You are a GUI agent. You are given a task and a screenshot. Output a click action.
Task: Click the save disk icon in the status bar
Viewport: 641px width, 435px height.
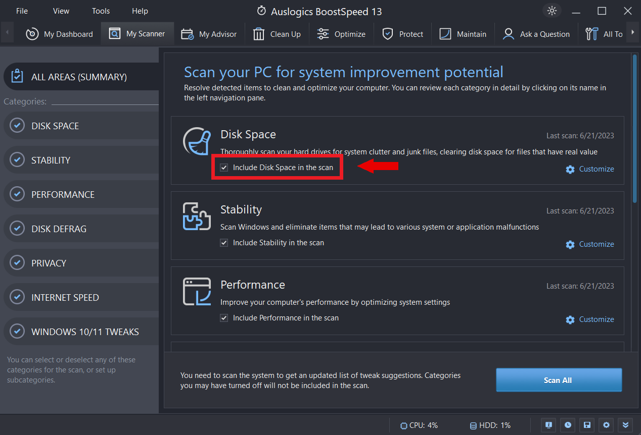[587, 425]
